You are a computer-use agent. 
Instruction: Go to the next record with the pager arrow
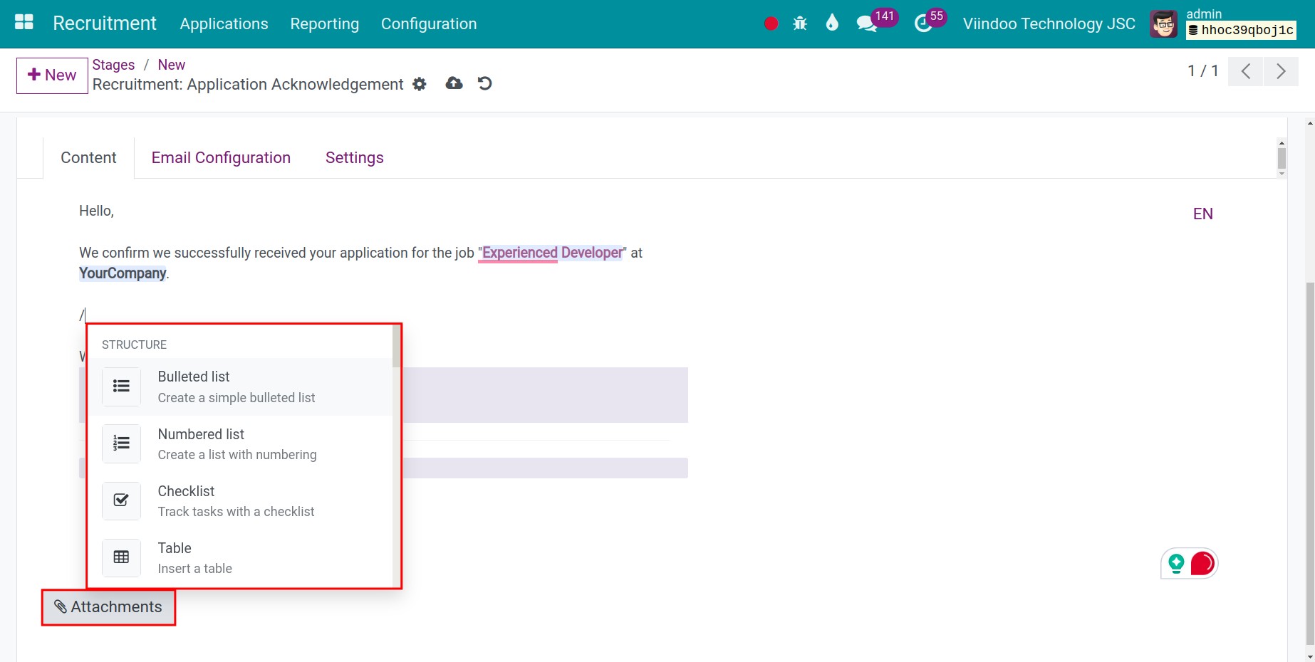point(1281,71)
